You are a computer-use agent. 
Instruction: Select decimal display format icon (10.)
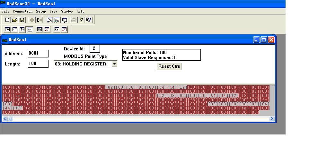tap(15, 29)
